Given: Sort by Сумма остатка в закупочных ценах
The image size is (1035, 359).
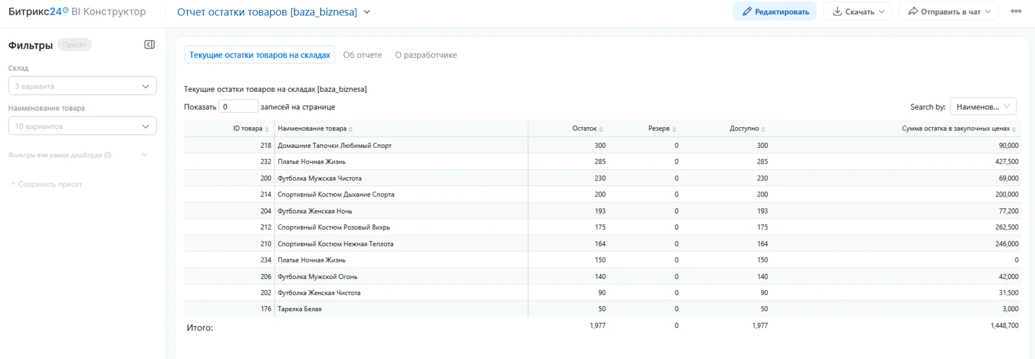Looking at the screenshot, I should point(1014,129).
